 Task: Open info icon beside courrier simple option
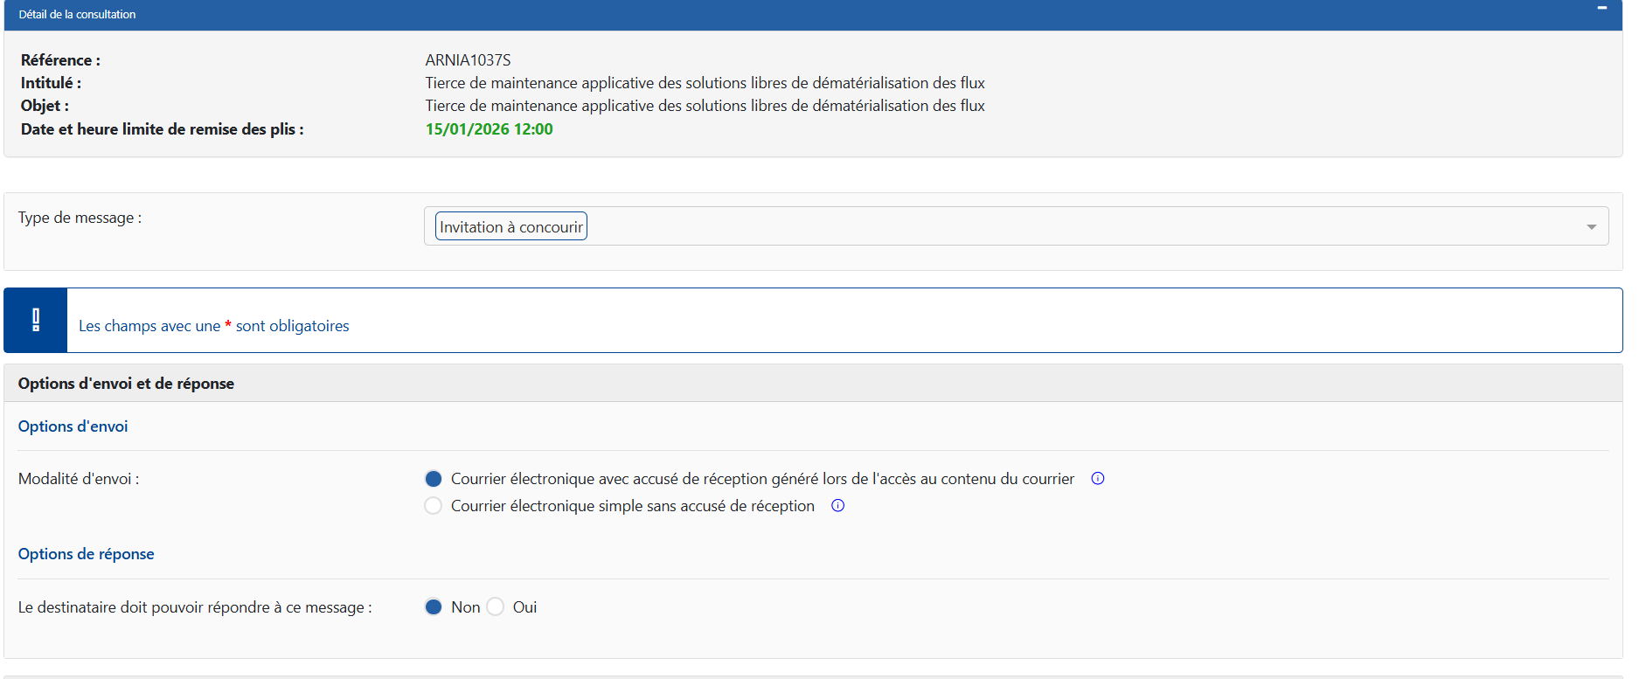coord(837,506)
